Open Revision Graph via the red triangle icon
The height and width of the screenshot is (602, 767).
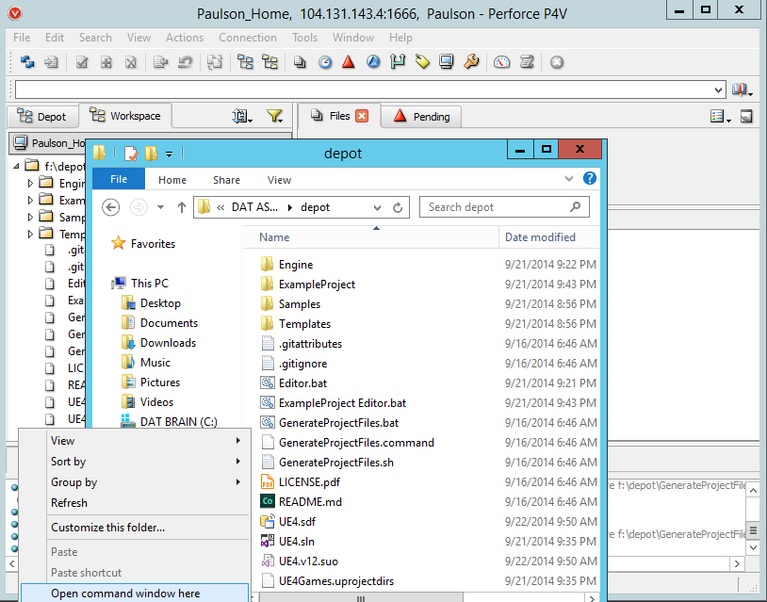click(x=350, y=62)
